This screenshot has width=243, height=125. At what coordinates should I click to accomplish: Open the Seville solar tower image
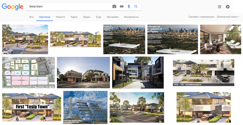point(85,107)
